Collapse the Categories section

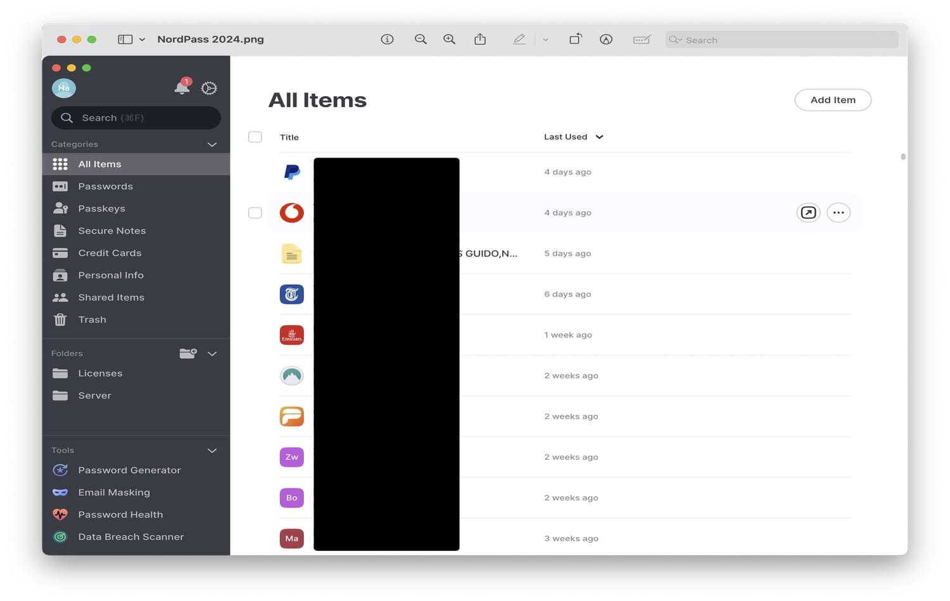pyautogui.click(x=212, y=144)
